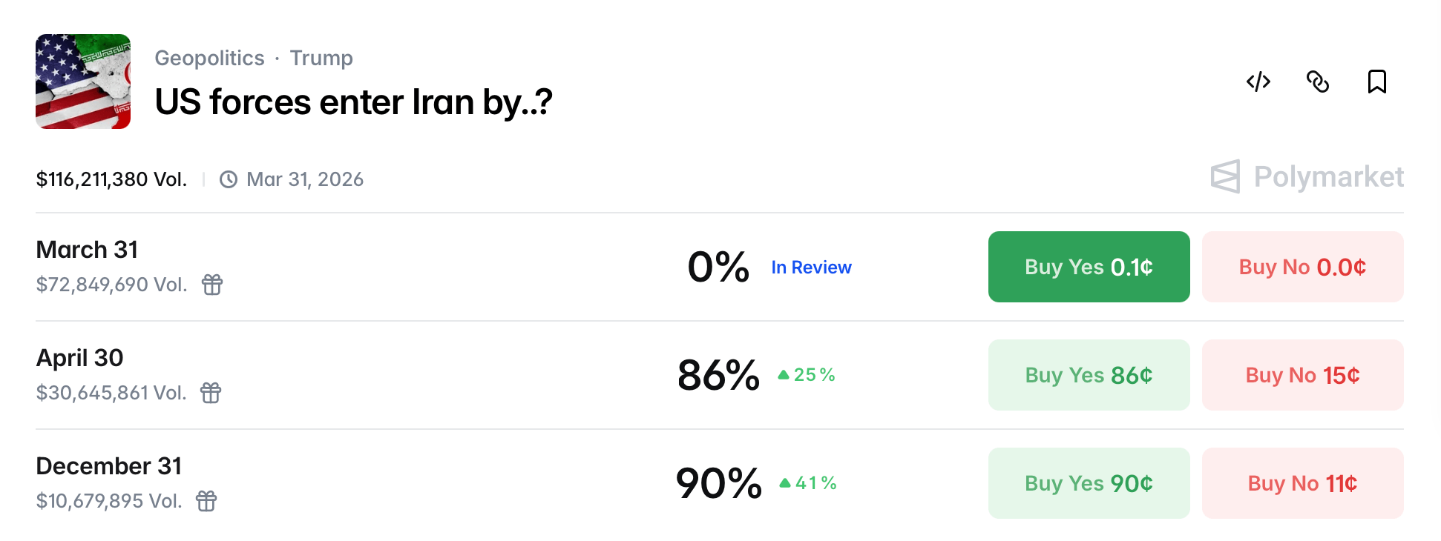Buy No at 0.0¢ for March 31
The image size is (1441, 541).
pos(1302,267)
